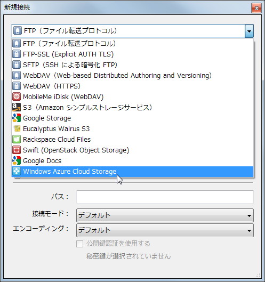
Task: Choose SFTP (SSH) from the protocol list
Action: tap(133, 65)
